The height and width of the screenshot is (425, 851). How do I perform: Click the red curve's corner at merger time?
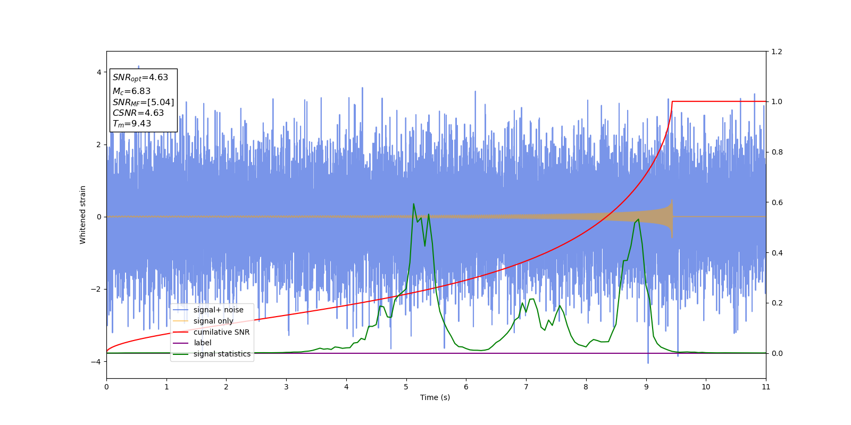tap(672, 101)
